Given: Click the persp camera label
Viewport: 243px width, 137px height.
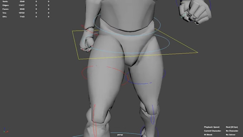Looking at the screenshot, I should click(120, 135).
